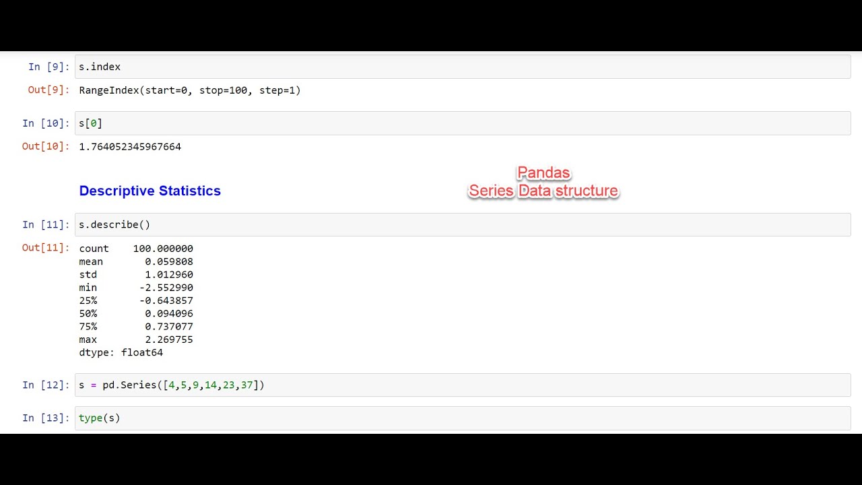Click the In [13] prompt label

point(46,418)
